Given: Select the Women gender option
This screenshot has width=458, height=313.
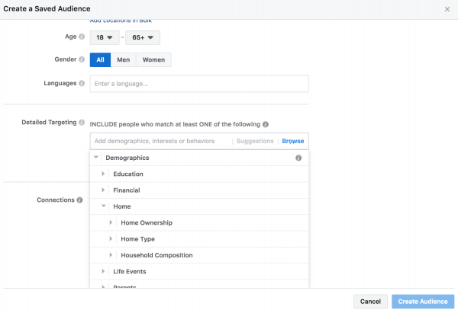Looking at the screenshot, I should pyautogui.click(x=153, y=59).
